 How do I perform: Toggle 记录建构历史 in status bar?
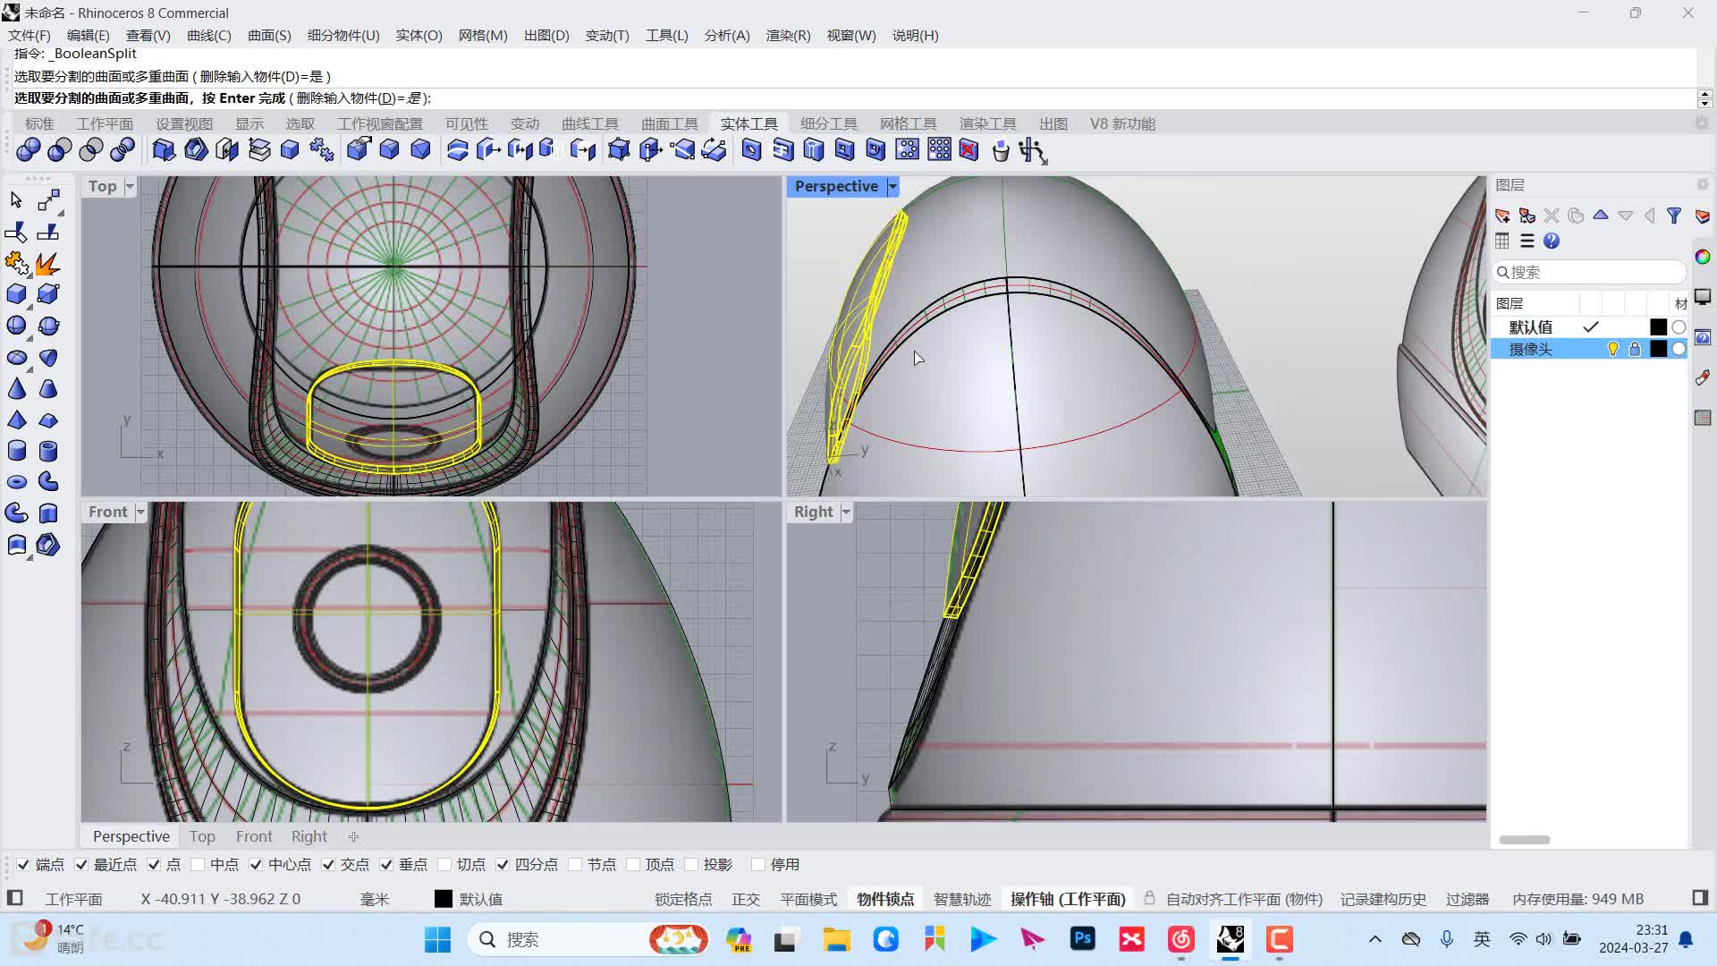tap(1383, 899)
